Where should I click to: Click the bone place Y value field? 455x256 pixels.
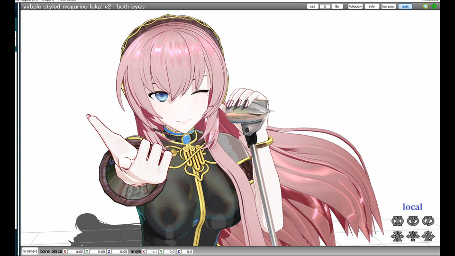click(98, 252)
